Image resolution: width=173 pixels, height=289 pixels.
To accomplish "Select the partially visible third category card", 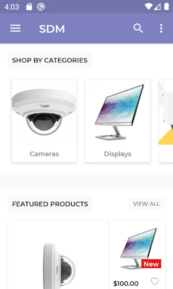I will click(166, 121).
